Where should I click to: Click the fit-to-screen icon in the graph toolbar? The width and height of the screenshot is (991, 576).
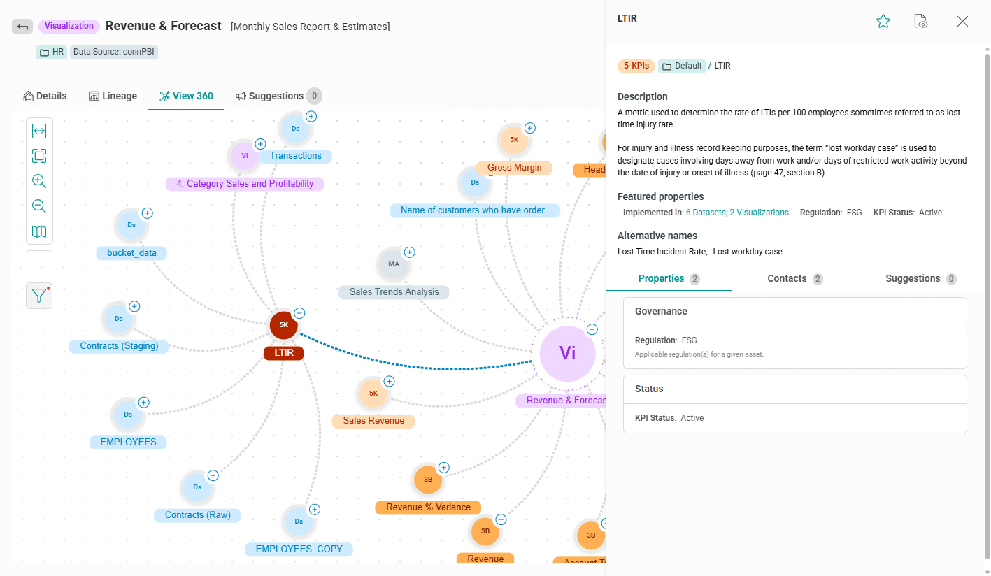click(x=39, y=155)
